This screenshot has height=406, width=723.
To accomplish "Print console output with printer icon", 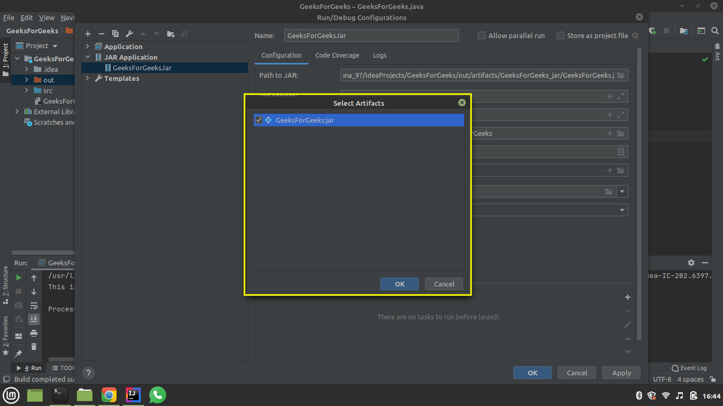I will point(34,333).
